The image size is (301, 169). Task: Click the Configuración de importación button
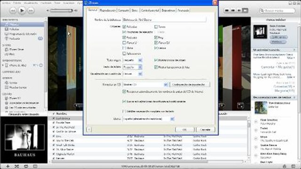pyautogui.click(x=190, y=84)
